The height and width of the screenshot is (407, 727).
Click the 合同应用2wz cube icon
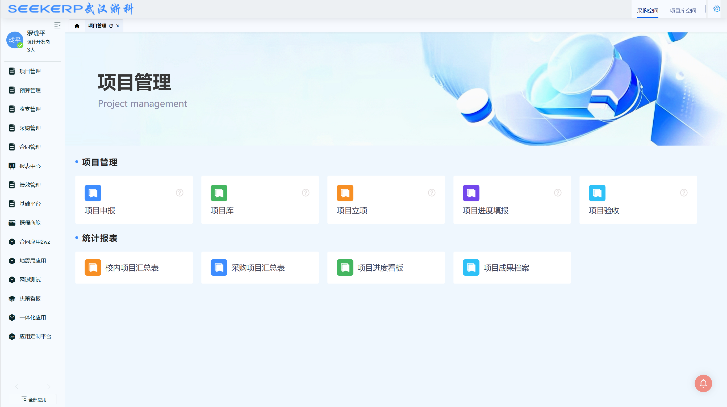[x=12, y=242]
